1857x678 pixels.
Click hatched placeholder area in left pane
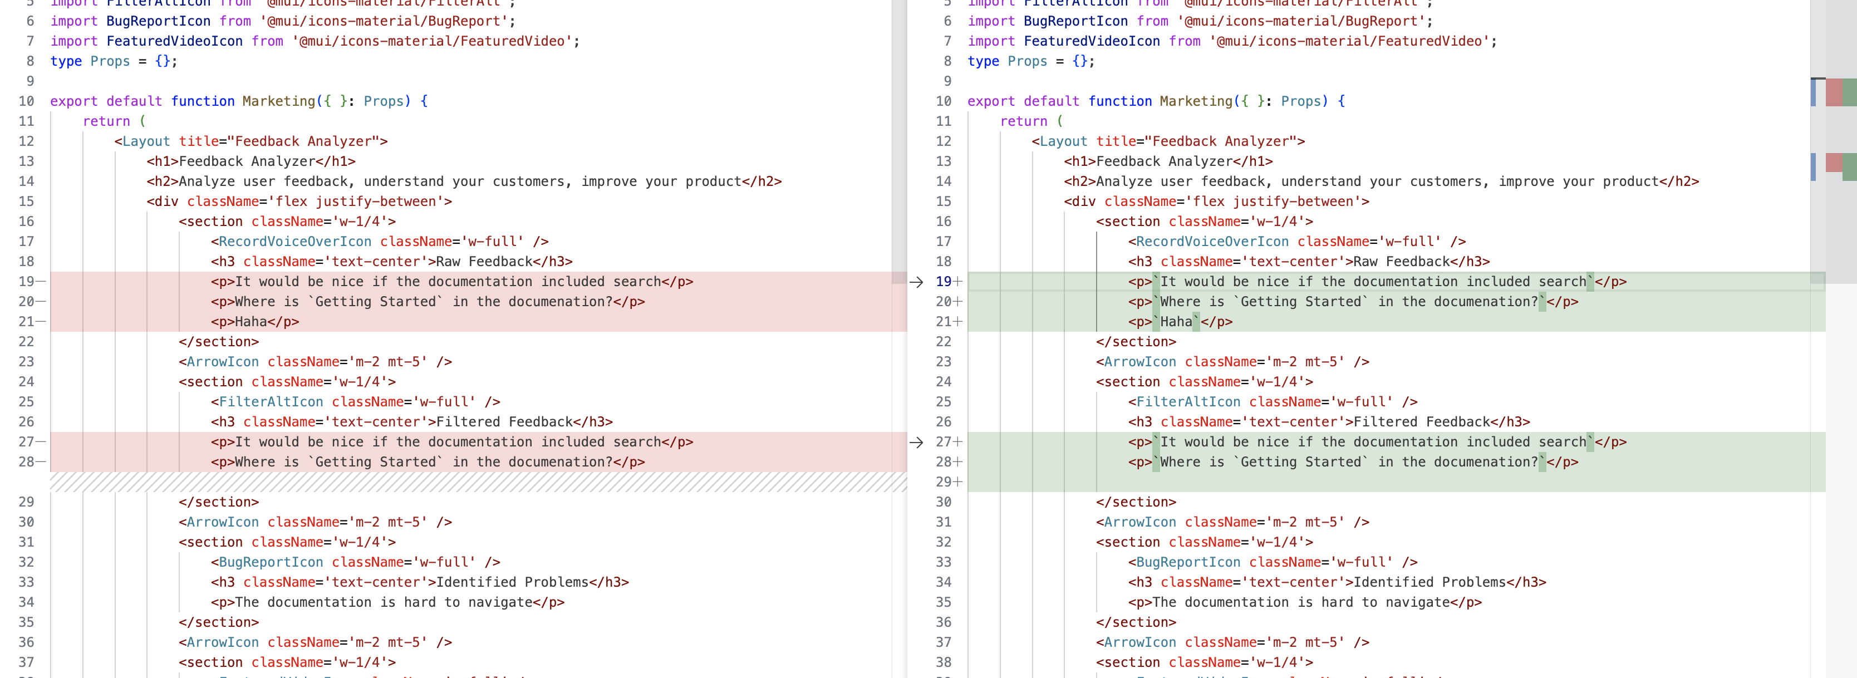(476, 482)
